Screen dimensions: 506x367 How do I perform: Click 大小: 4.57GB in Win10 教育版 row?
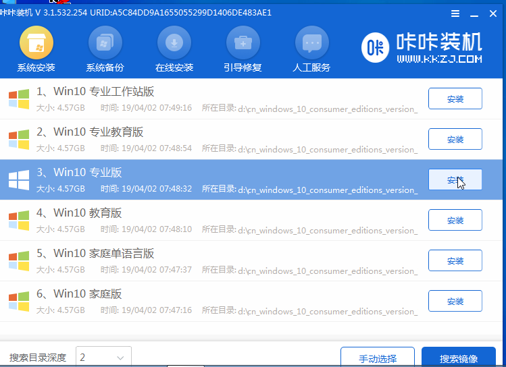[61, 229]
